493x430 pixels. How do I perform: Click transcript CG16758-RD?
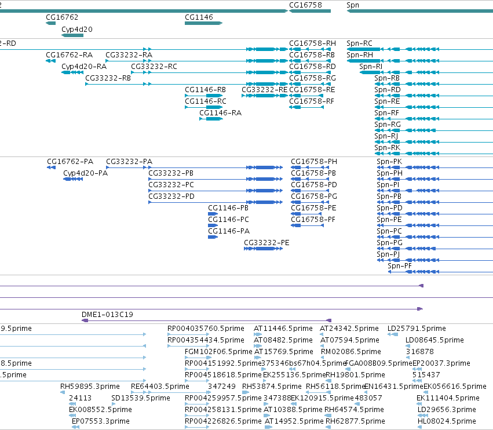tap(312, 67)
